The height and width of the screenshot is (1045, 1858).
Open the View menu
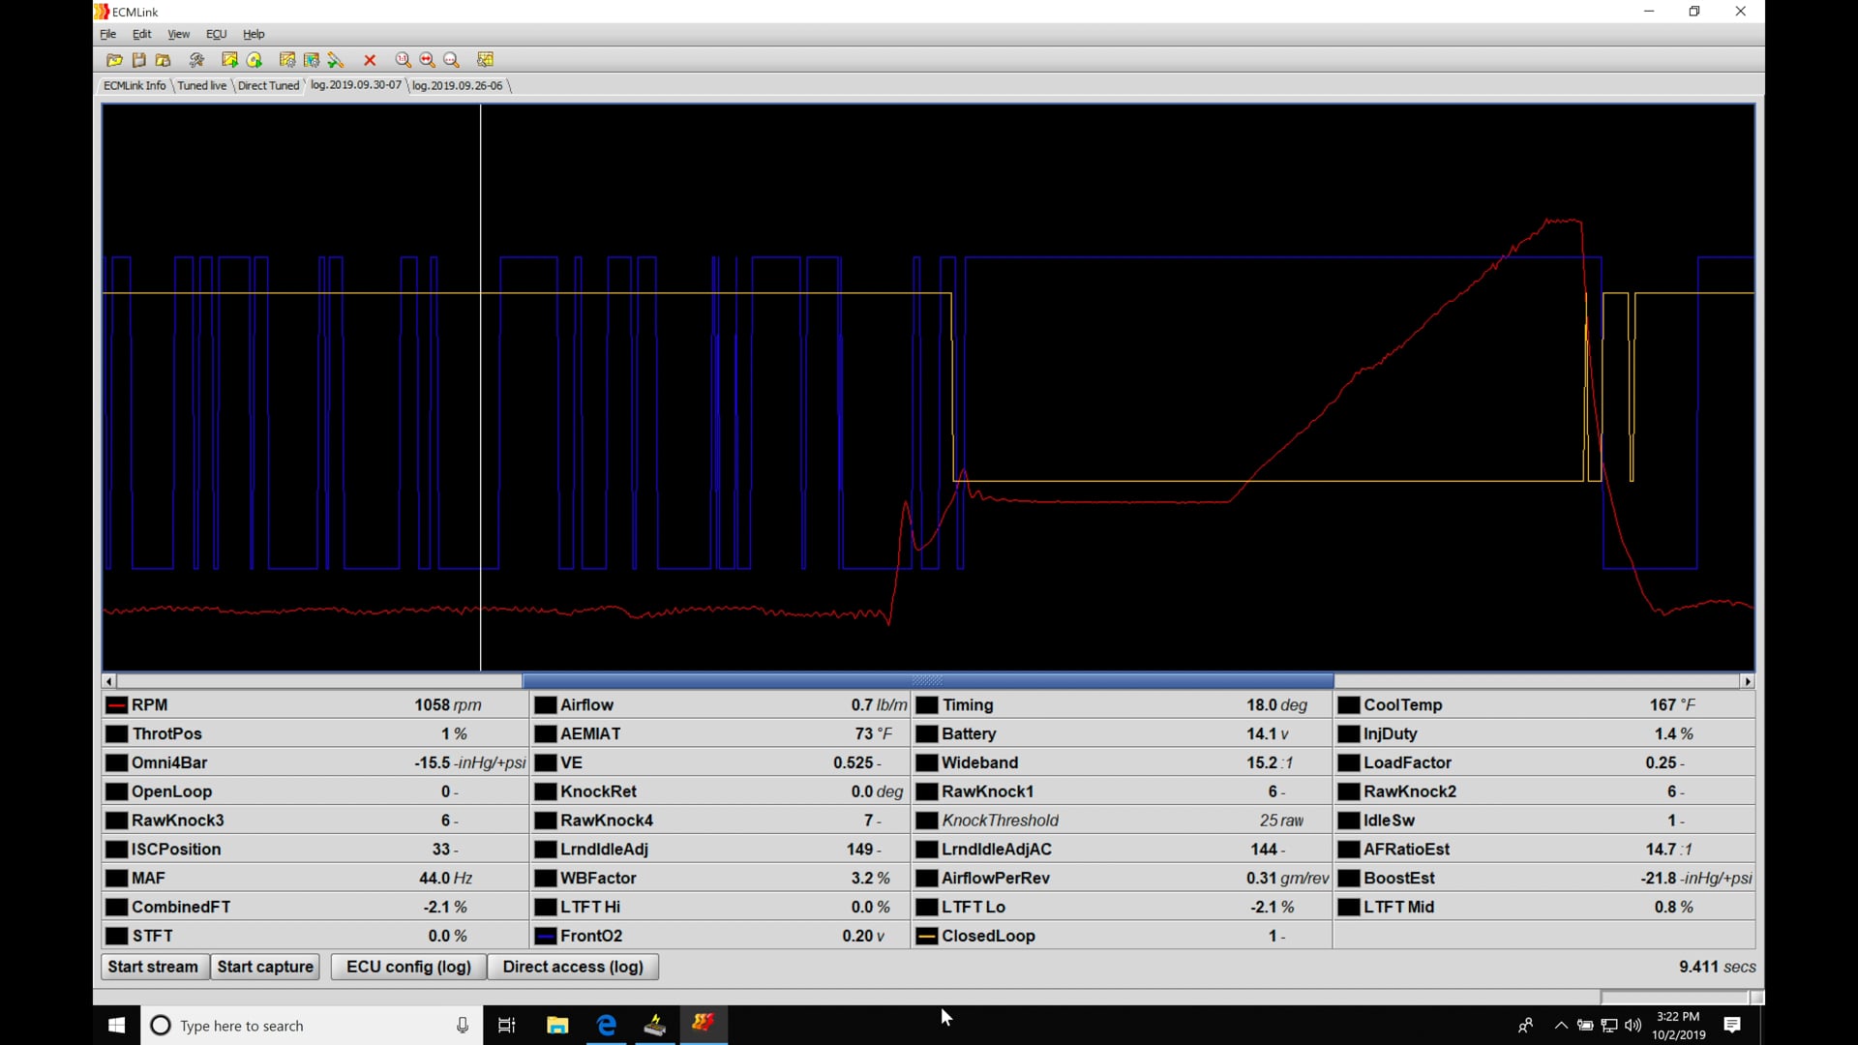point(178,34)
